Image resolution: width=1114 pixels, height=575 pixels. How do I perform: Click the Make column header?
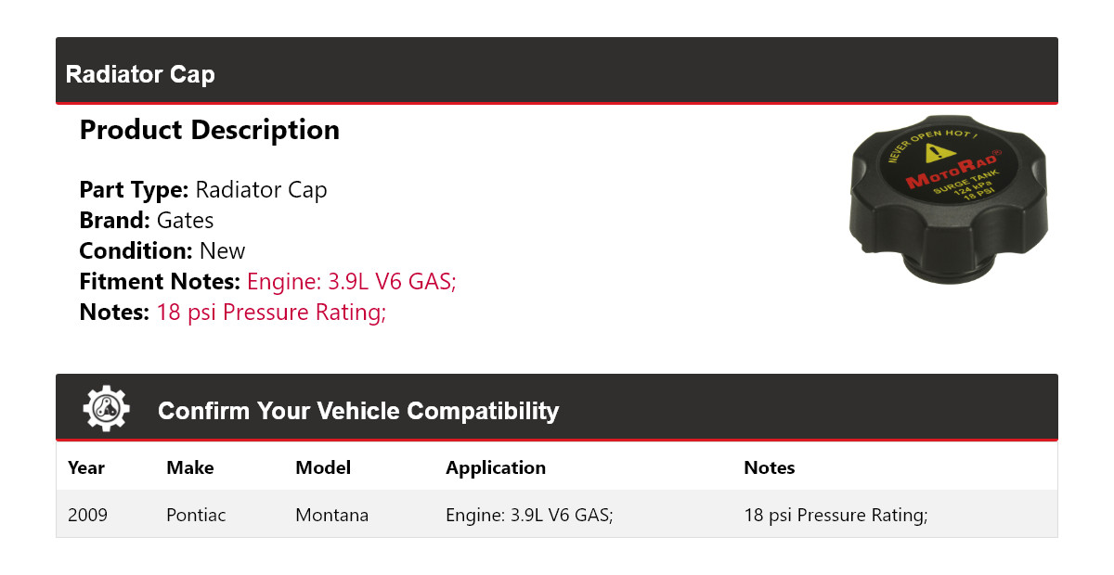tap(189, 467)
